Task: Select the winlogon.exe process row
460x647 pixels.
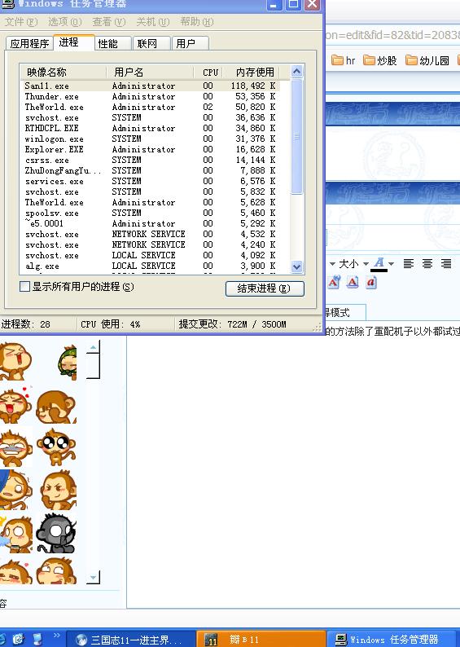Action: click(x=150, y=139)
